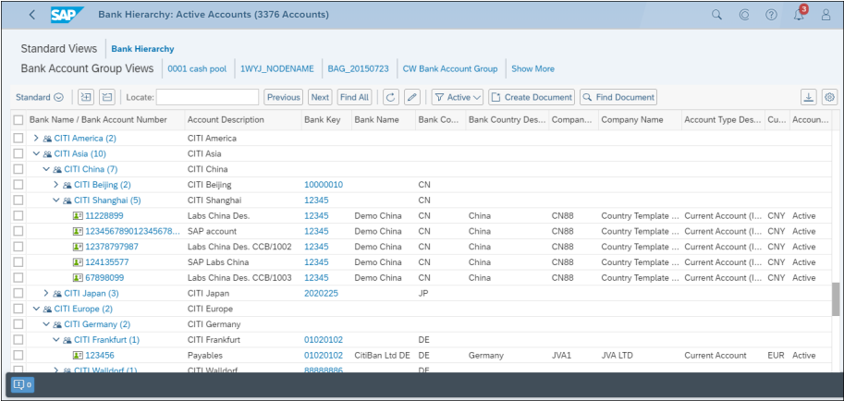Open table settings gear icon
This screenshot has height=401, width=844.
829,97
